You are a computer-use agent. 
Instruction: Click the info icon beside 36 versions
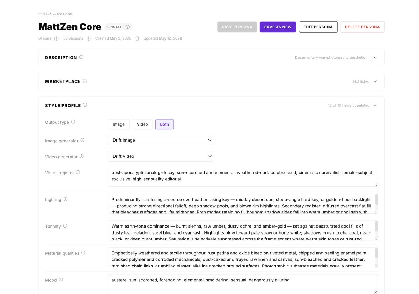click(x=88, y=38)
